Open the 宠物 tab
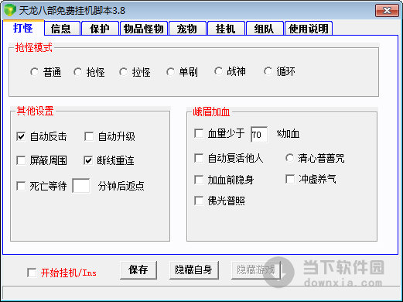The height and width of the screenshot is (302, 403). [187, 29]
